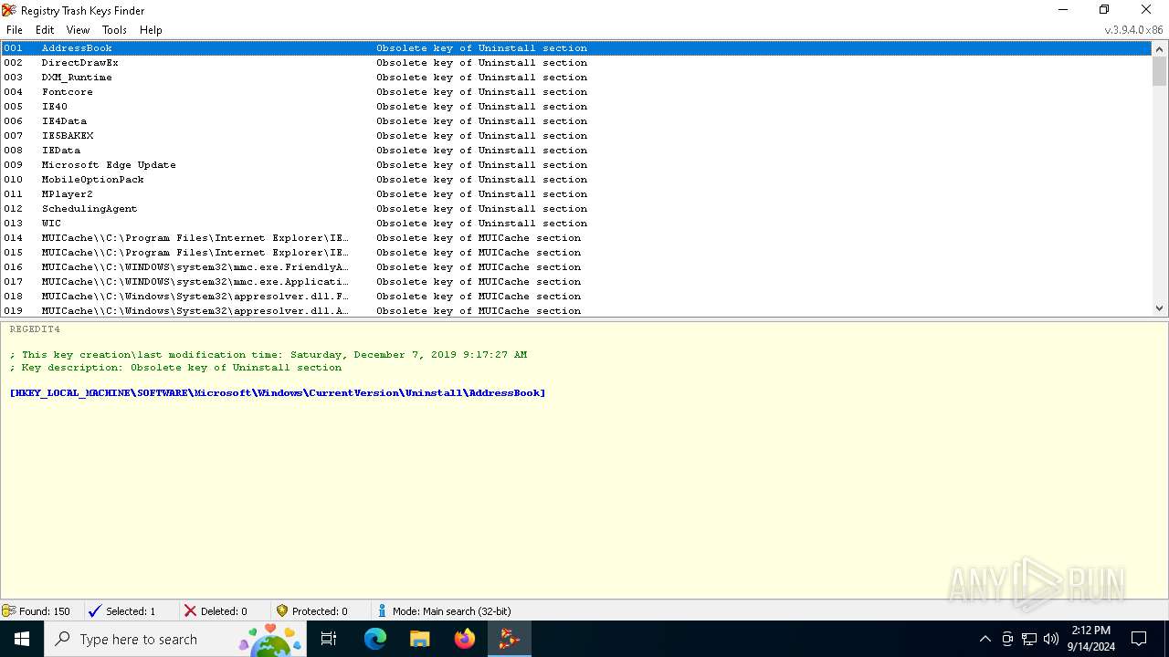This screenshot has width=1169, height=657.
Task: Open the notification center icon
Action: [1139, 639]
